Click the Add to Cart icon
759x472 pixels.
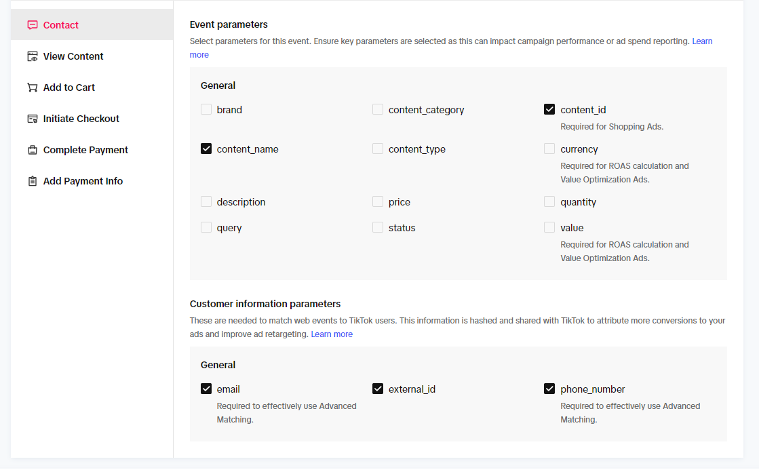point(33,87)
